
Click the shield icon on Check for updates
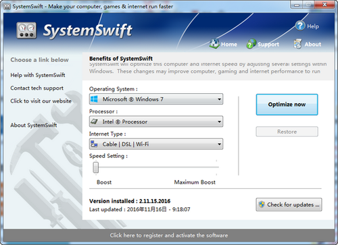click(262, 205)
